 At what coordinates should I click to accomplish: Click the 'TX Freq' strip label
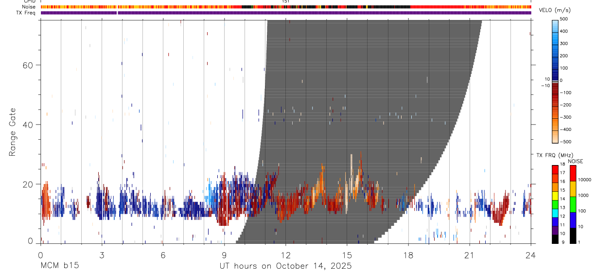pos(26,13)
